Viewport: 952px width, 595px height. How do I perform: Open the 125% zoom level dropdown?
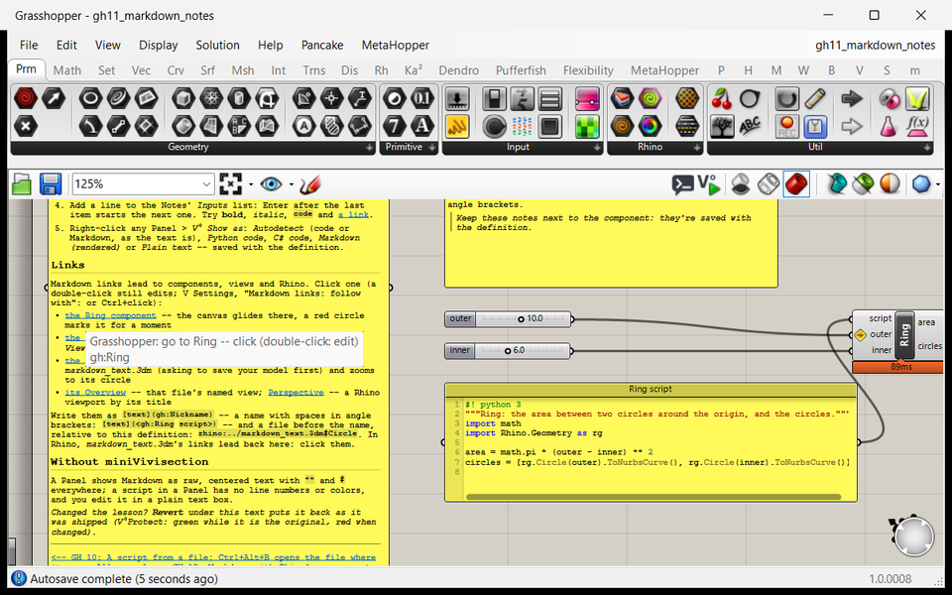coord(206,184)
